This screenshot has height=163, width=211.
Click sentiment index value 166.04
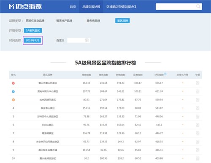(x=121, y=125)
